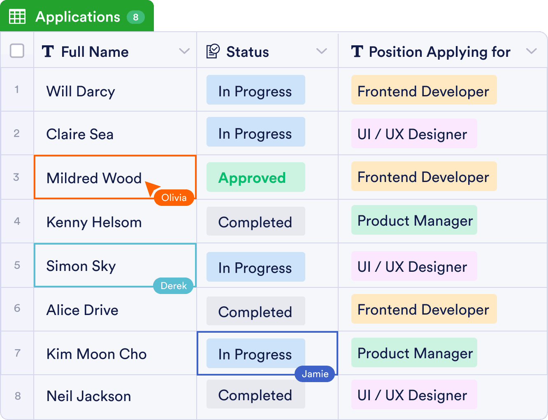Image resolution: width=548 pixels, height=420 pixels.
Task: Switch to the Applications tab
Action: point(77,16)
